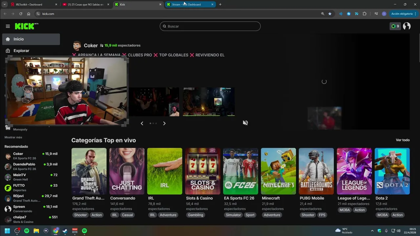The width and height of the screenshot is (420, 236).
Task: Open Minecraft category thumbnail
Action: (x=278, y=171)
